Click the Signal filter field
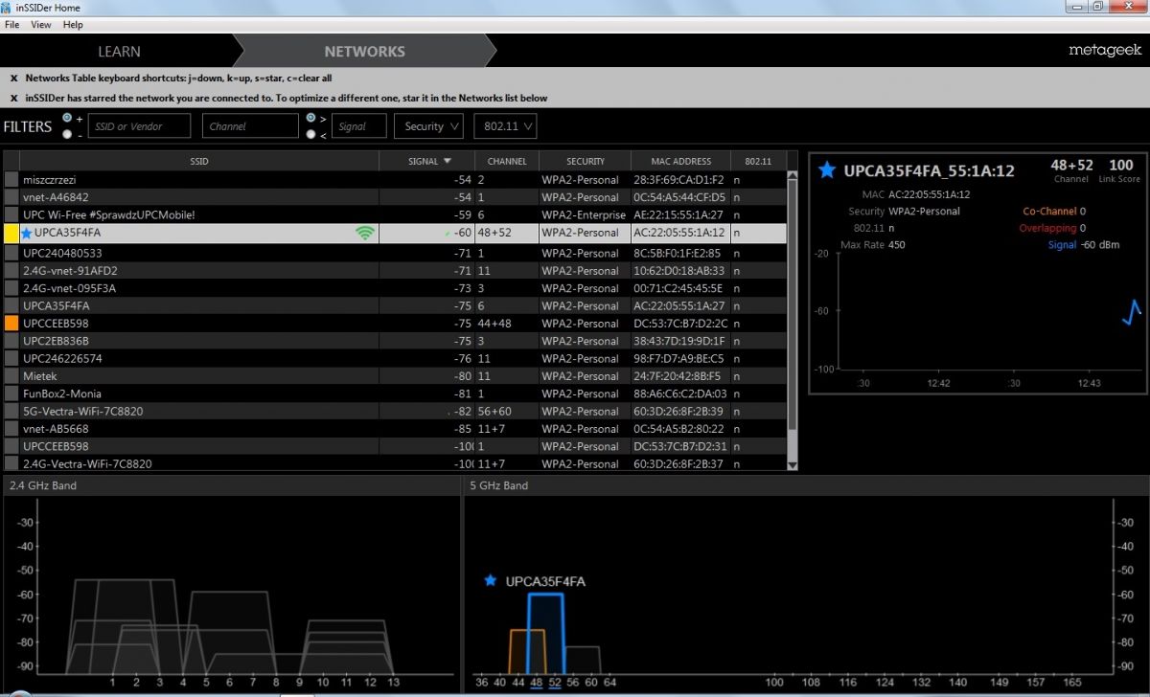1150x697 pixels. click(360, 126)
